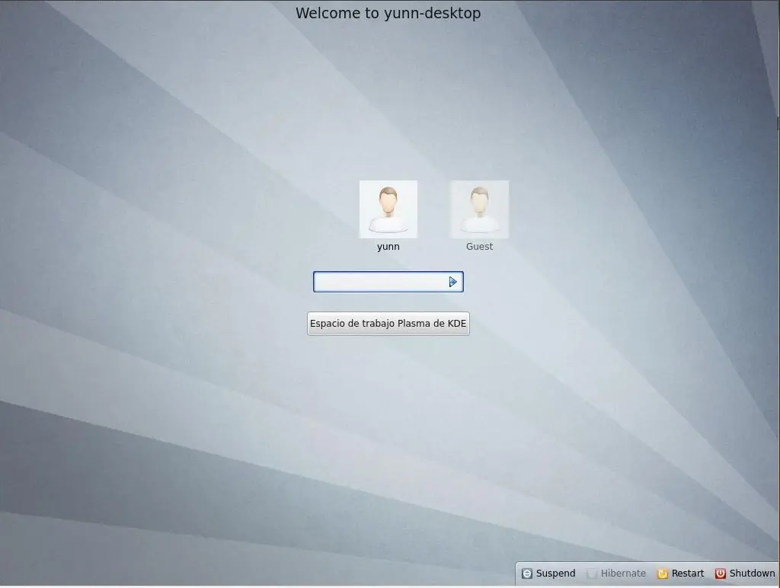This screenshot has width=780, height=588.
Task: Click the Suspend button
Action: click(548, 573)
